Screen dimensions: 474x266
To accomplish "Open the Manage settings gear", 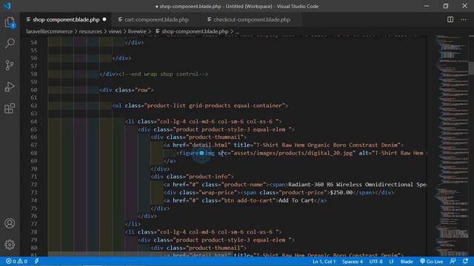I will pyautogui.click(x=10, y=245).
